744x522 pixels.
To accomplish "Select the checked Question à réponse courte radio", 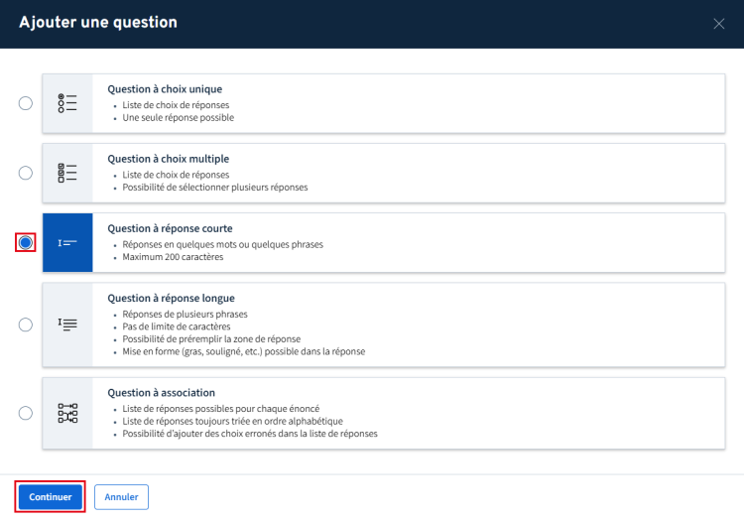I will (x=26, y=242).
